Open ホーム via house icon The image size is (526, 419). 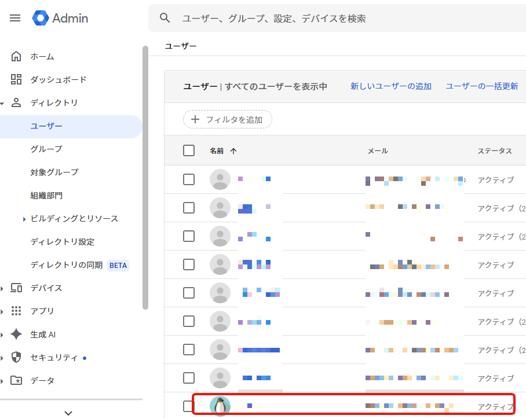click(16, 56)
